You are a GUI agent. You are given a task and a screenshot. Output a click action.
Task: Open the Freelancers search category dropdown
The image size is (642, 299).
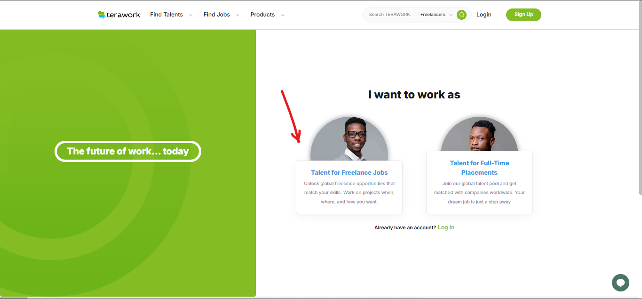[x=436, y=15]
